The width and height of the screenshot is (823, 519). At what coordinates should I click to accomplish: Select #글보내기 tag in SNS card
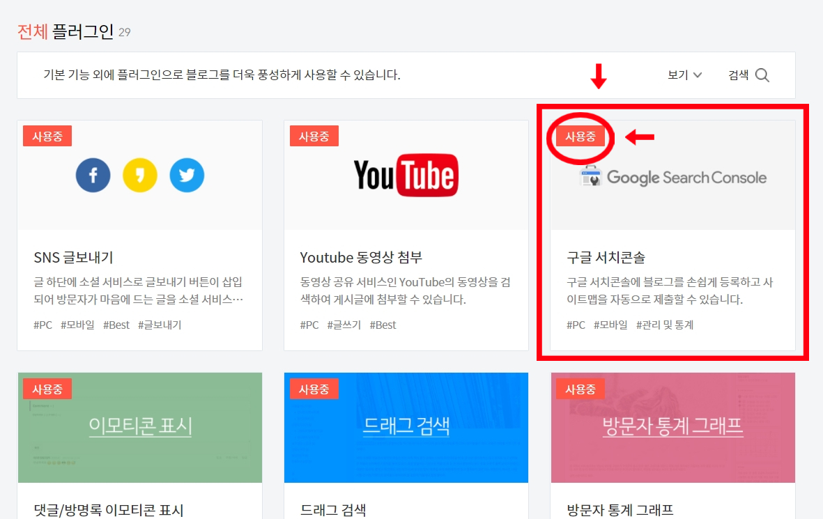point(160,325)
